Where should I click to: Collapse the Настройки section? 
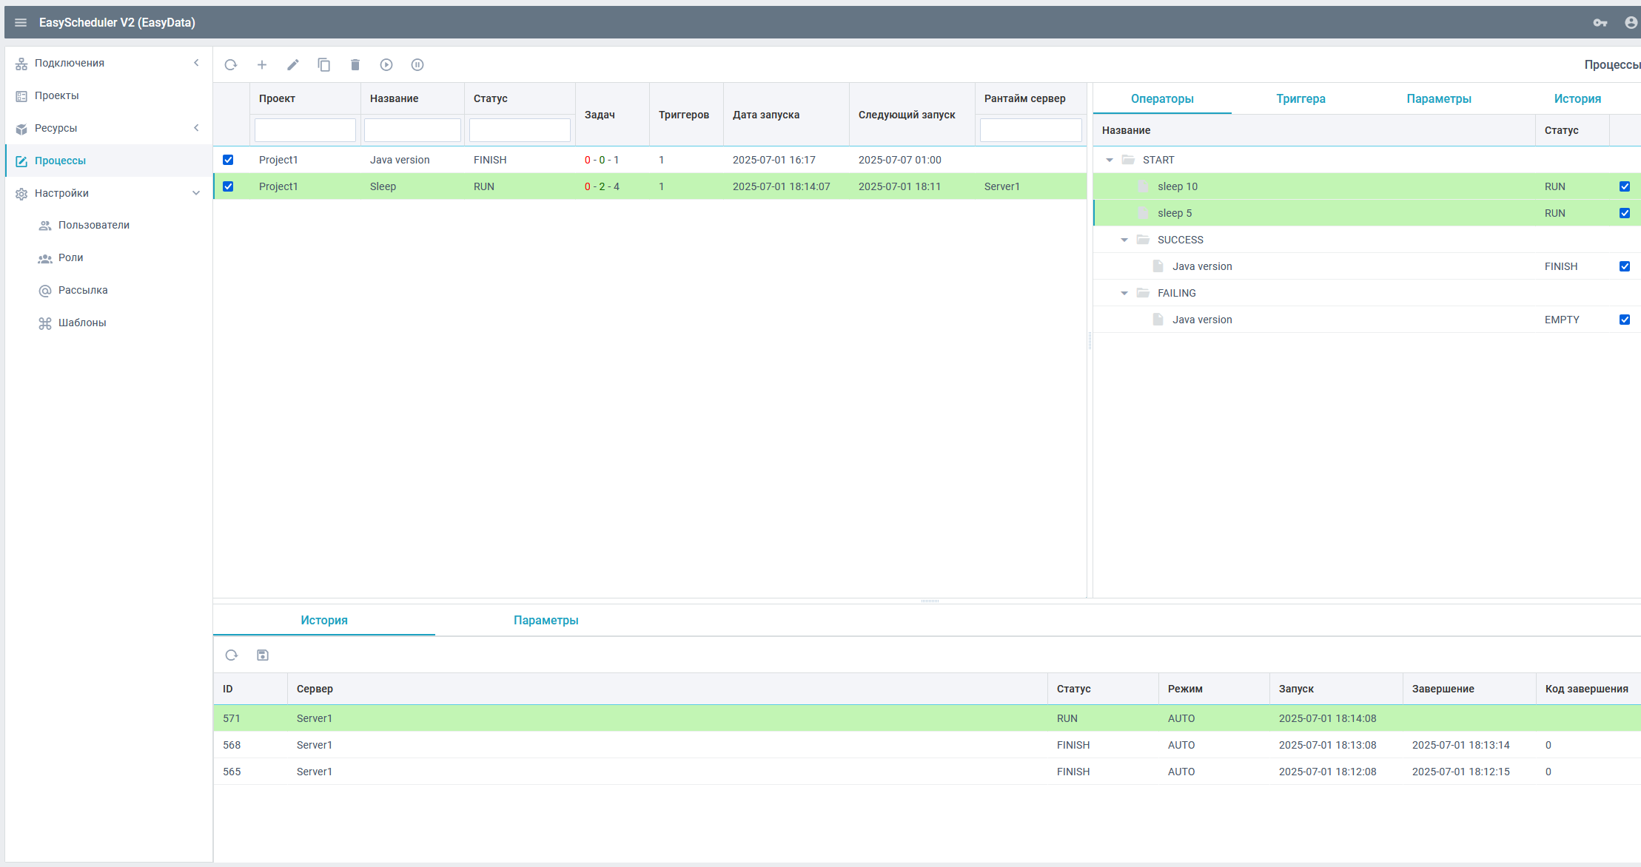click(195, 192)
